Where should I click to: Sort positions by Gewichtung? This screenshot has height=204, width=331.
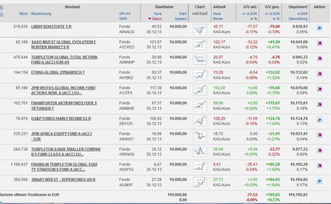point(298,19)
